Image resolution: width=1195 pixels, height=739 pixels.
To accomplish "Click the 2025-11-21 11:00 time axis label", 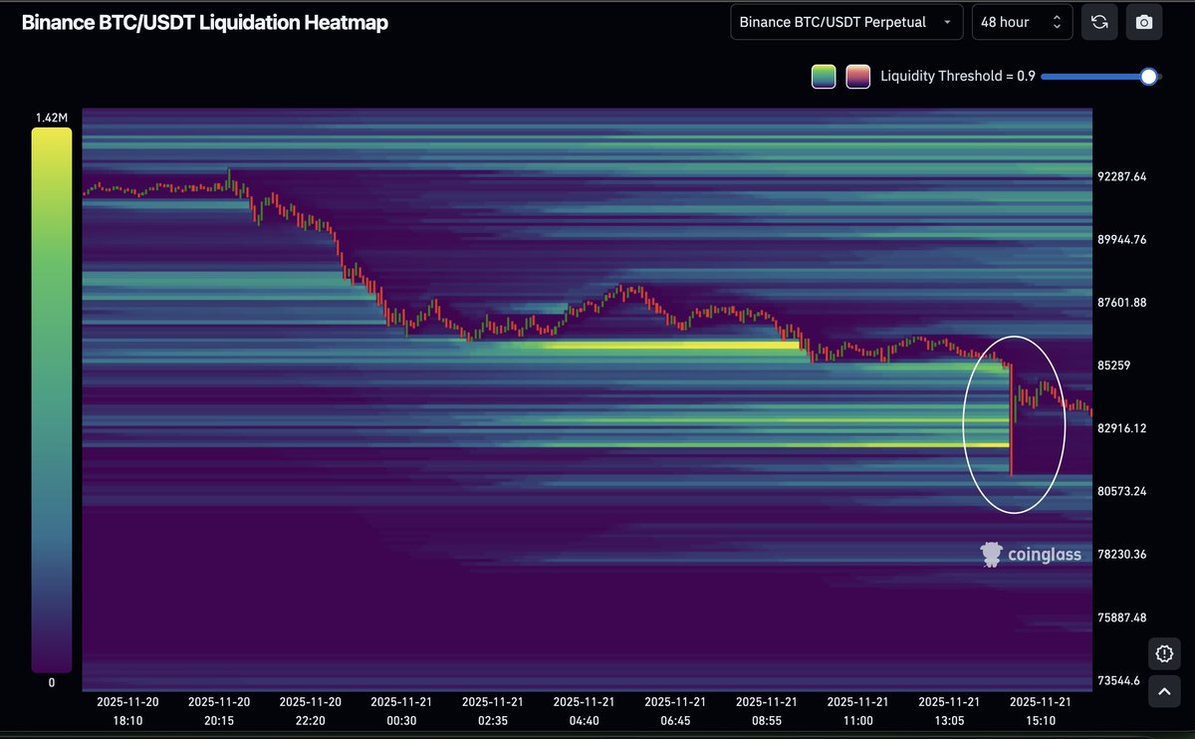I will coord(858,711).
